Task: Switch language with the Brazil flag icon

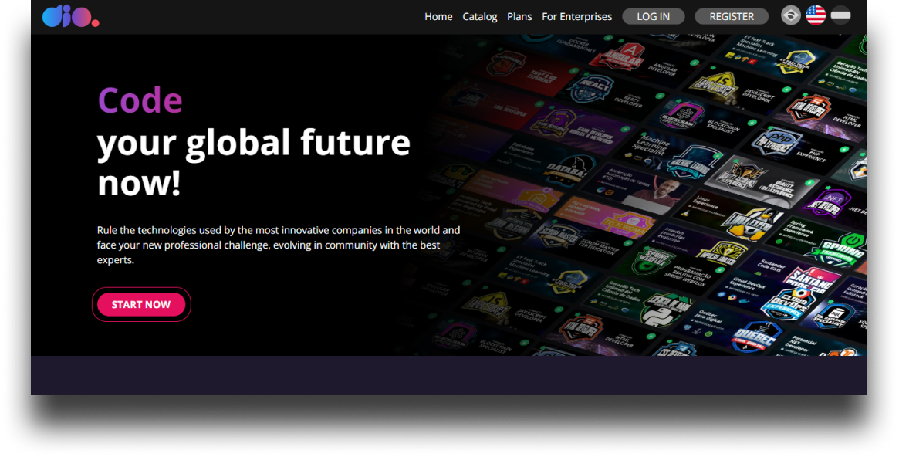Action: coord(791,15)
